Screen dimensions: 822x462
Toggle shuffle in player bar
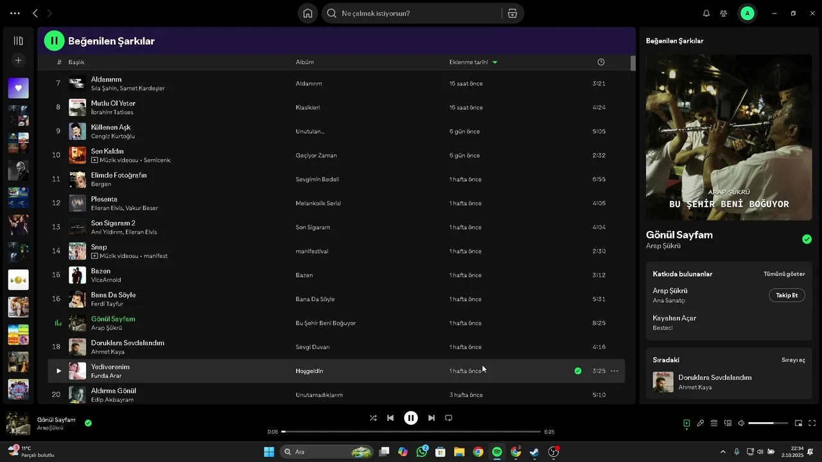[373, 418]
